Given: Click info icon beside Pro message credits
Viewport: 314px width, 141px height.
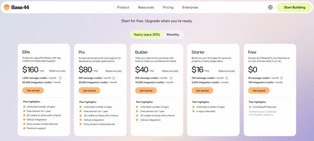Looking at the screenshot, I should (x=113, y=78).
